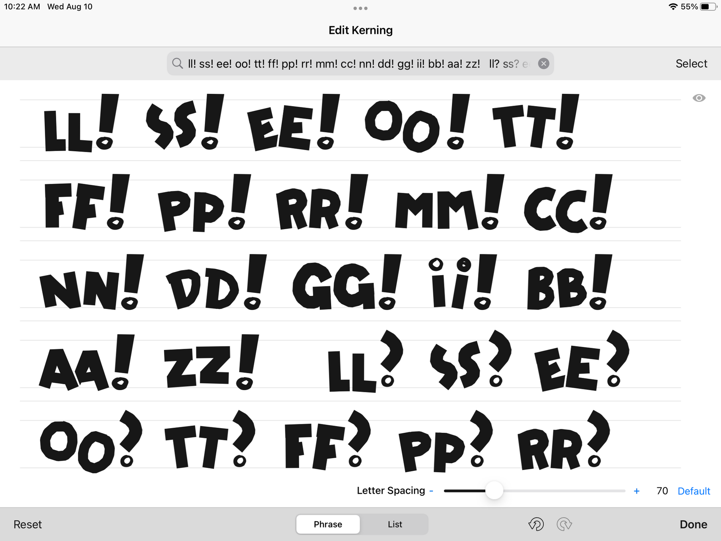Switch to the List tab

(395, 524)
